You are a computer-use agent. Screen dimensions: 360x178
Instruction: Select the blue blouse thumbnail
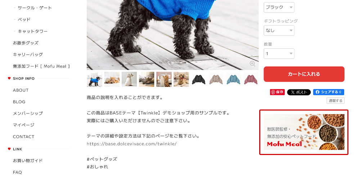pyautogui.click(x=233, y=79)
